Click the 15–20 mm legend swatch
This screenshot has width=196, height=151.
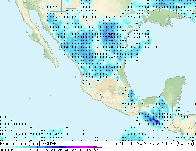48,147
